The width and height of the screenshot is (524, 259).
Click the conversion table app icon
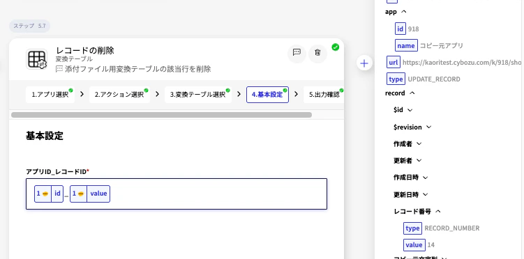pos(36,59)
